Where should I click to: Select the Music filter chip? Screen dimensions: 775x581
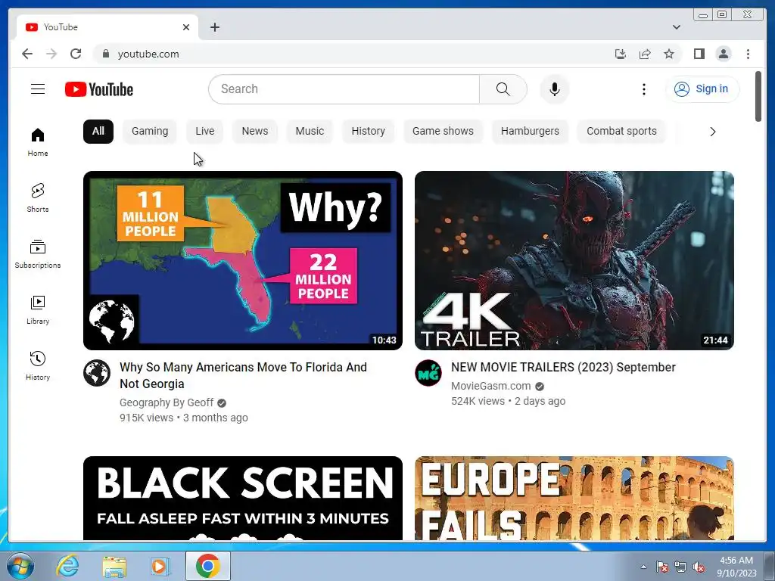(310, 132)
